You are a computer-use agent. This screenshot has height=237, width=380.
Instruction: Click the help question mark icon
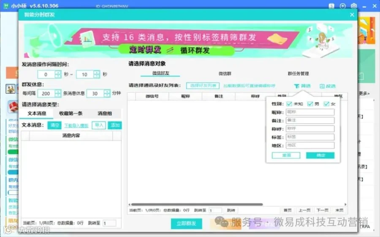[331, 6]
